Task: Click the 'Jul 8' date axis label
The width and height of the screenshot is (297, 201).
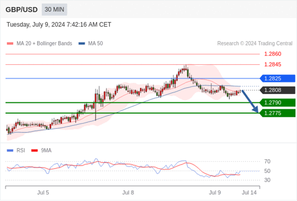Action: point(128,192)
